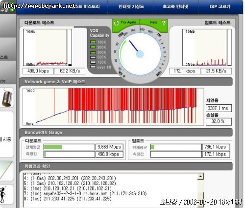
Task: Click the speedometer gauge needle hub
Action: tap(140, 54)
